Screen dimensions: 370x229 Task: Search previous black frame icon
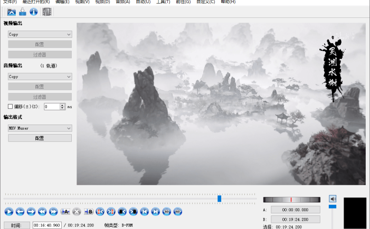122,212
